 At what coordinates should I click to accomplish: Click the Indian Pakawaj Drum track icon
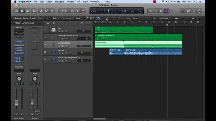(53, 60)
